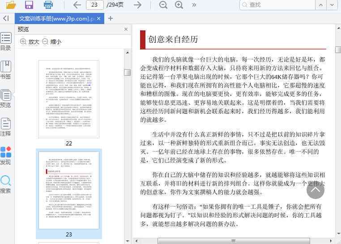This screenshot has width=341, height=244.
Task: Add a new tab with the plus button
Action: click(111, 18)
